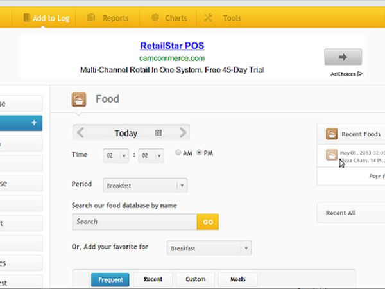Click the Recent Foods panel icon
The width and height of the screenshot is (385, 289).
coord(332,134)
